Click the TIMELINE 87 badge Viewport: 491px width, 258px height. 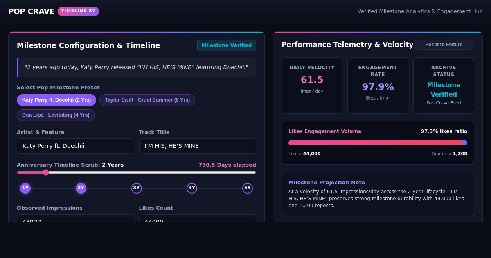point(78,11)
